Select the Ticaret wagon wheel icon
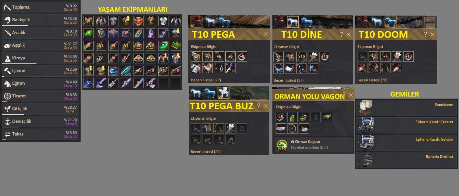459x196 pixels. 7,96
